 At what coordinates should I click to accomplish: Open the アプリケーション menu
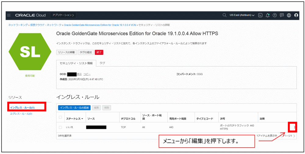pyautogui.click(x=63, y=15)
